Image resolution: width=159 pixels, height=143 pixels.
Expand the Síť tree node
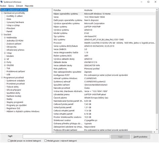coord(5,59)
